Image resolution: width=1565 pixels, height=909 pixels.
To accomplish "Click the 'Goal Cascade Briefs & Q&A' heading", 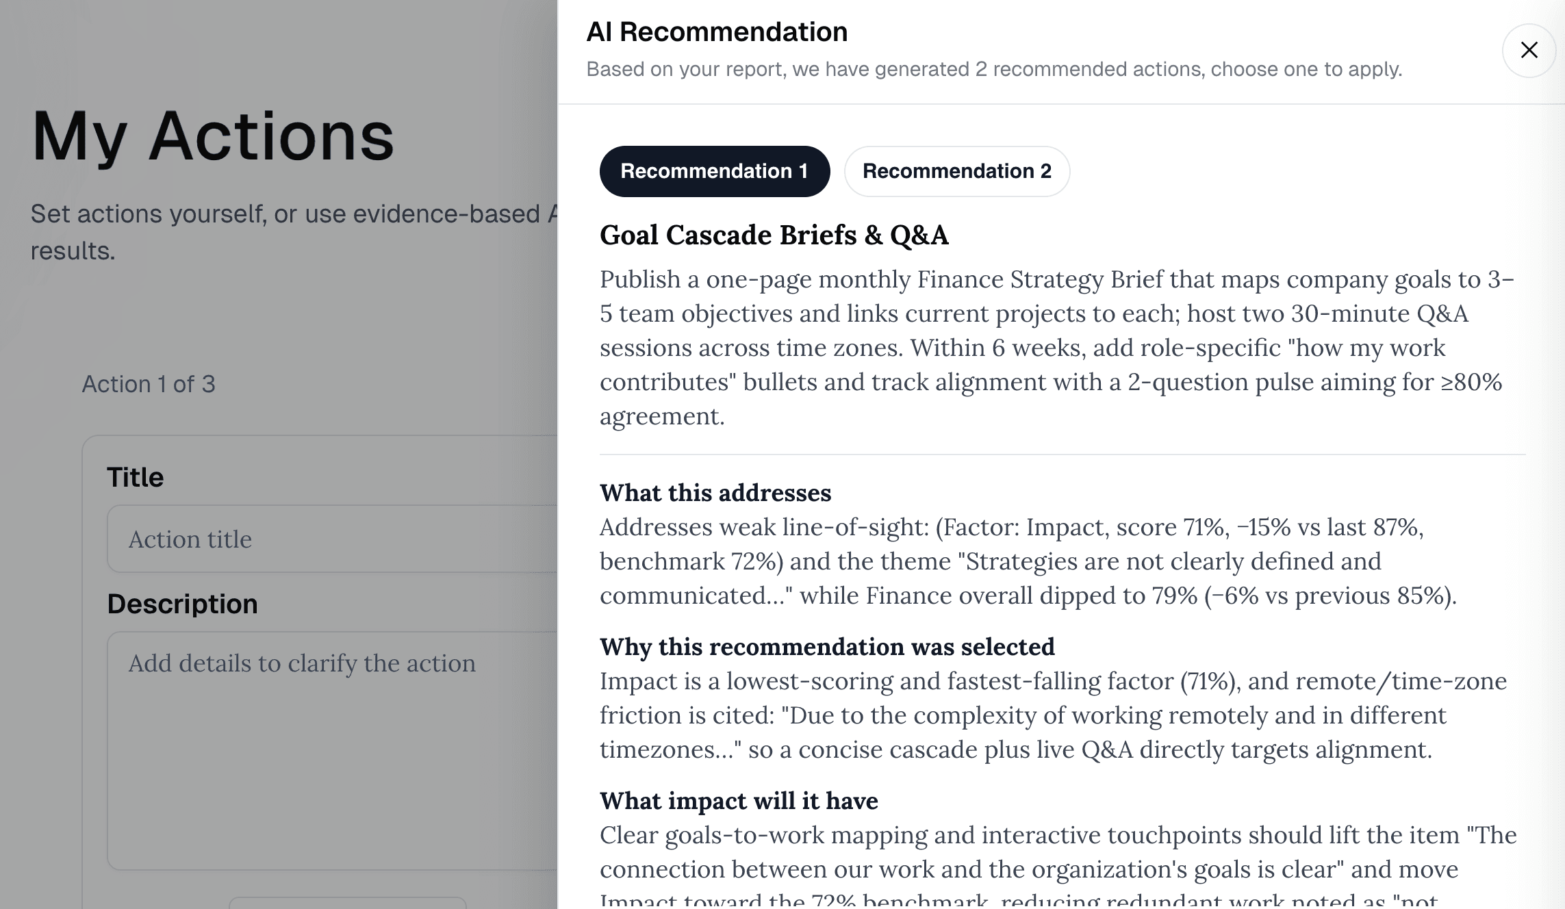I will coord(774,235).
